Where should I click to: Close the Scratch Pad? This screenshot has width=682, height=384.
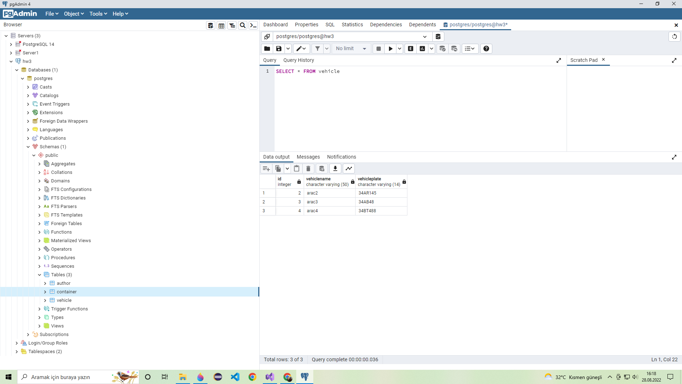click(603, 60)
